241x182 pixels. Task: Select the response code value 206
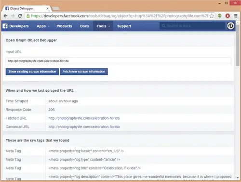52,110
